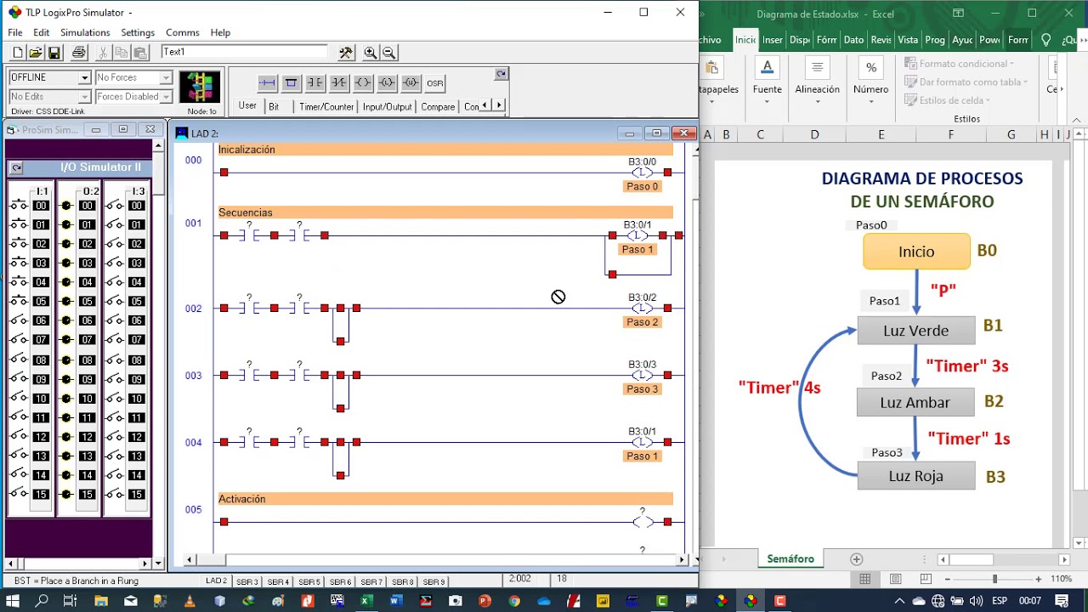Open the SBR 3 ladder file tab
The image size is (1088, 612).
click(x=246, y=581)
